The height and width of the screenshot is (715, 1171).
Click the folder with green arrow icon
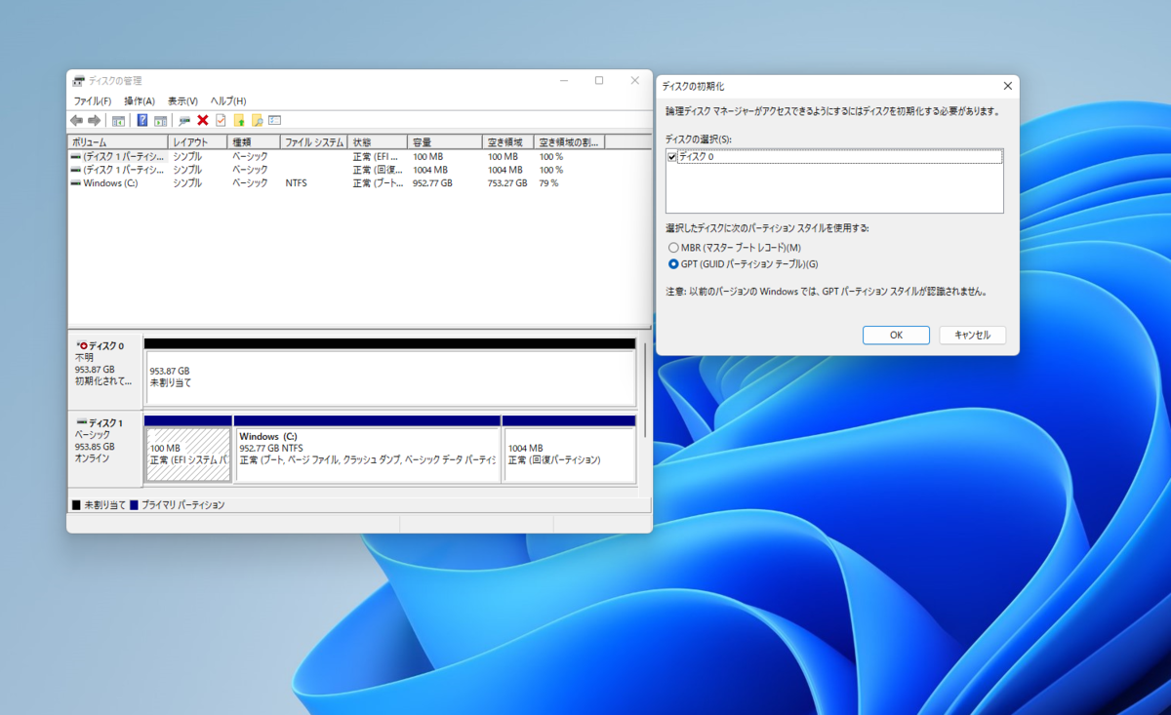tap(239, 120)
